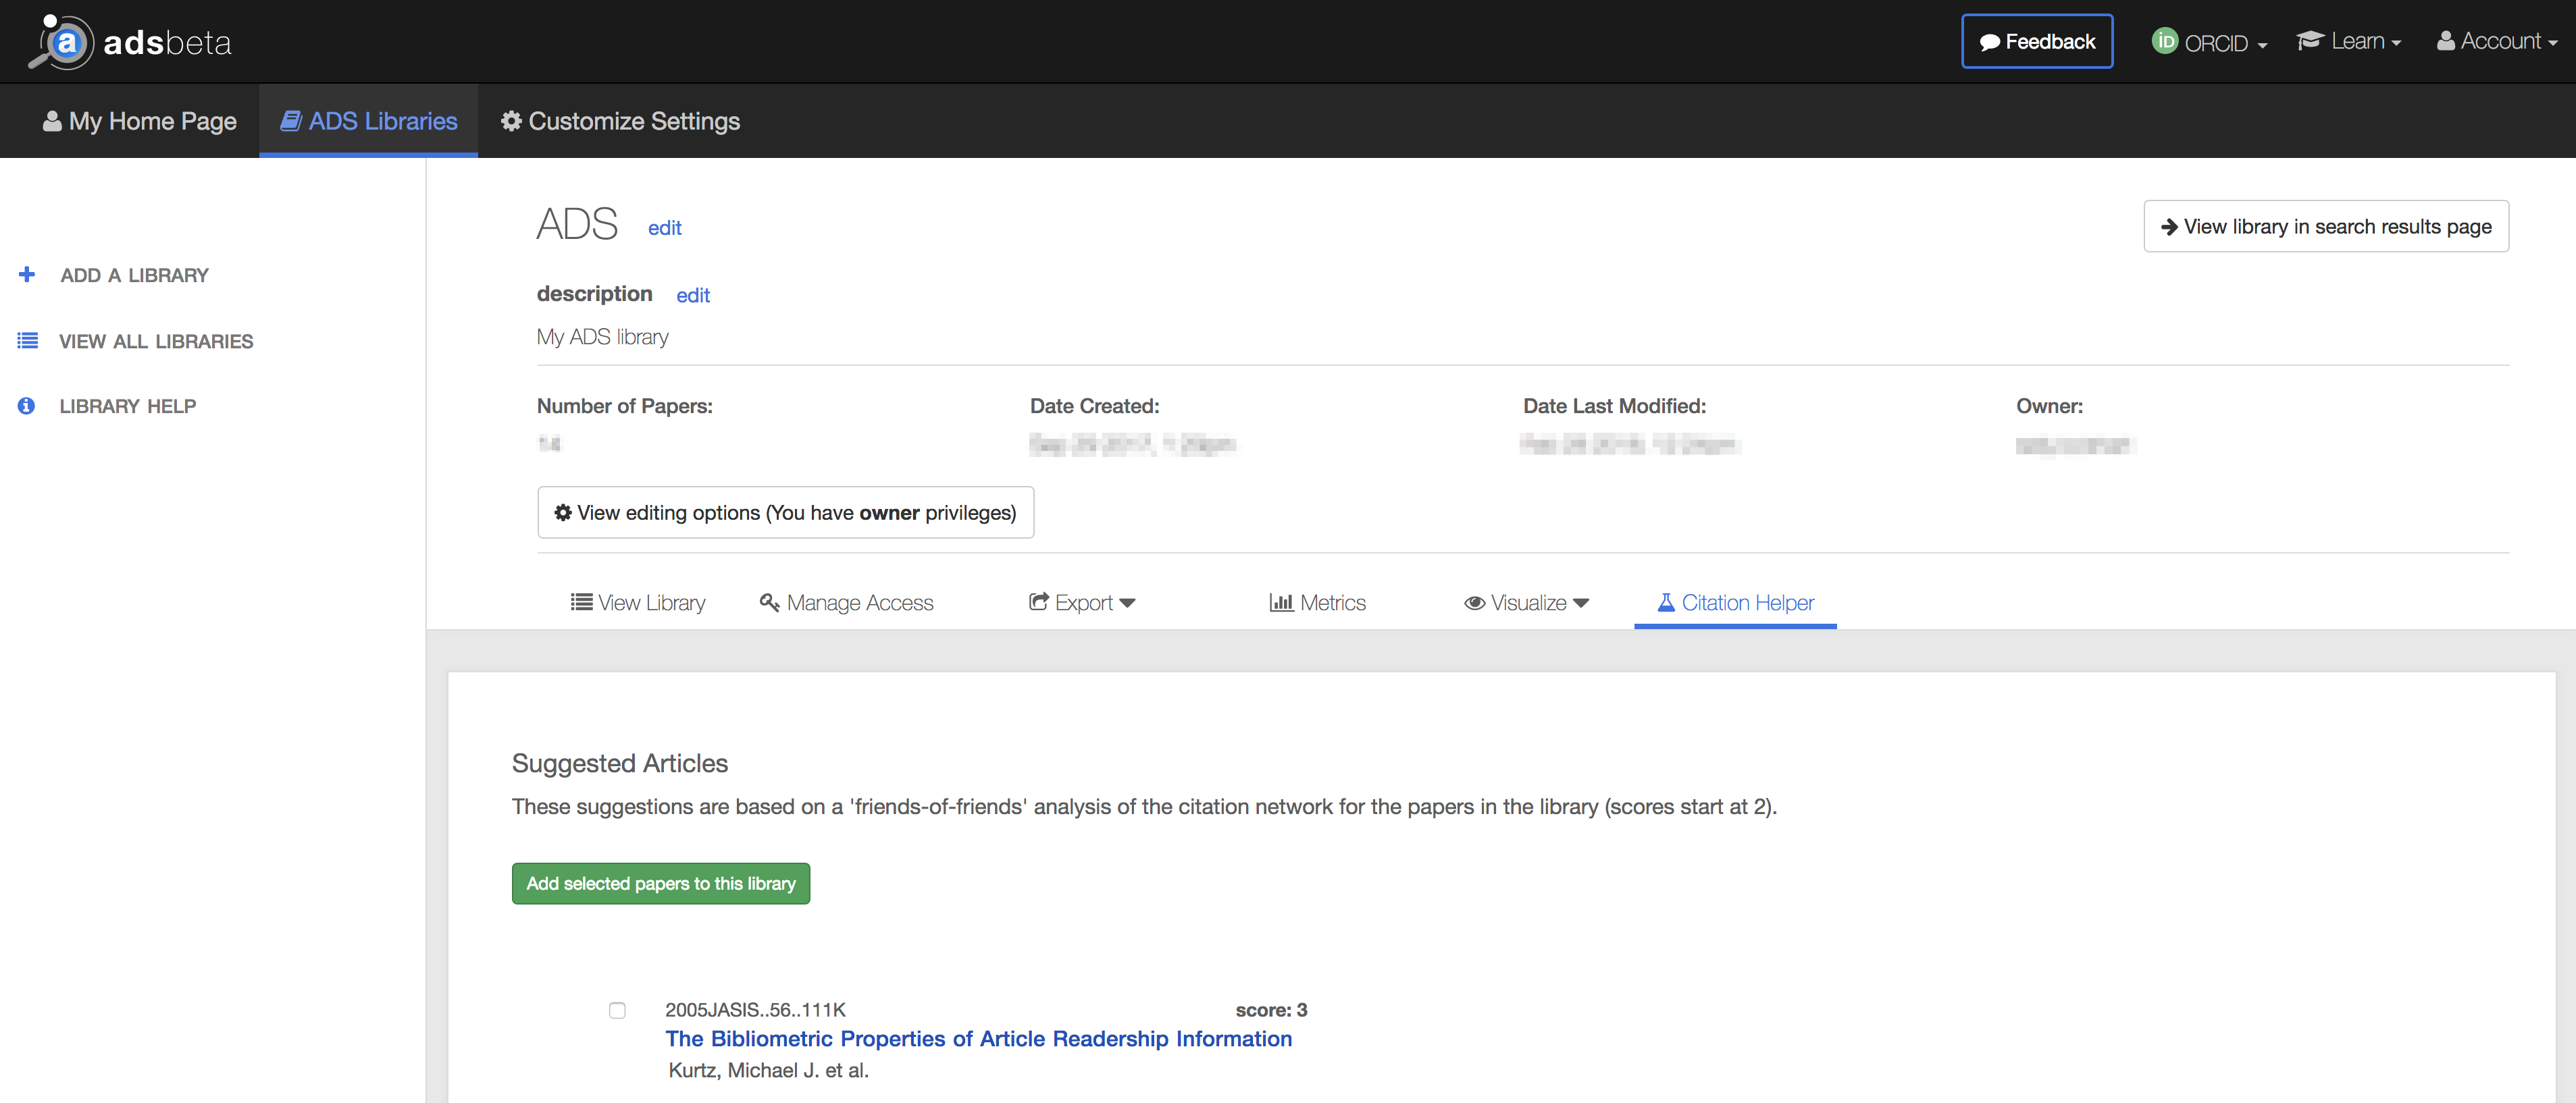Click the list icon for View All Libraries
This screenshot has width=2576, height=1103.
pyautogui.click(x=28, y=342)
